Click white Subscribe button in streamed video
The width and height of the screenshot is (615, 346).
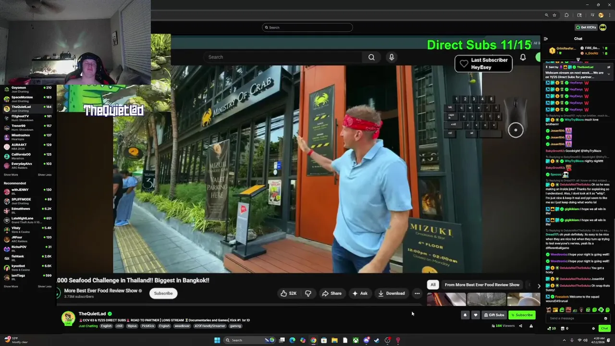pos(163,293)
